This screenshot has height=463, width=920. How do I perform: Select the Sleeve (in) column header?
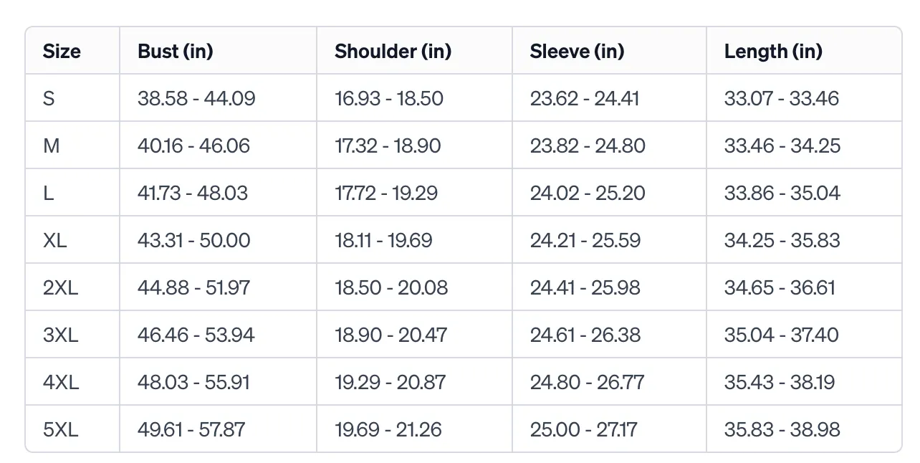pyautogui.click(x=577, y=52)
